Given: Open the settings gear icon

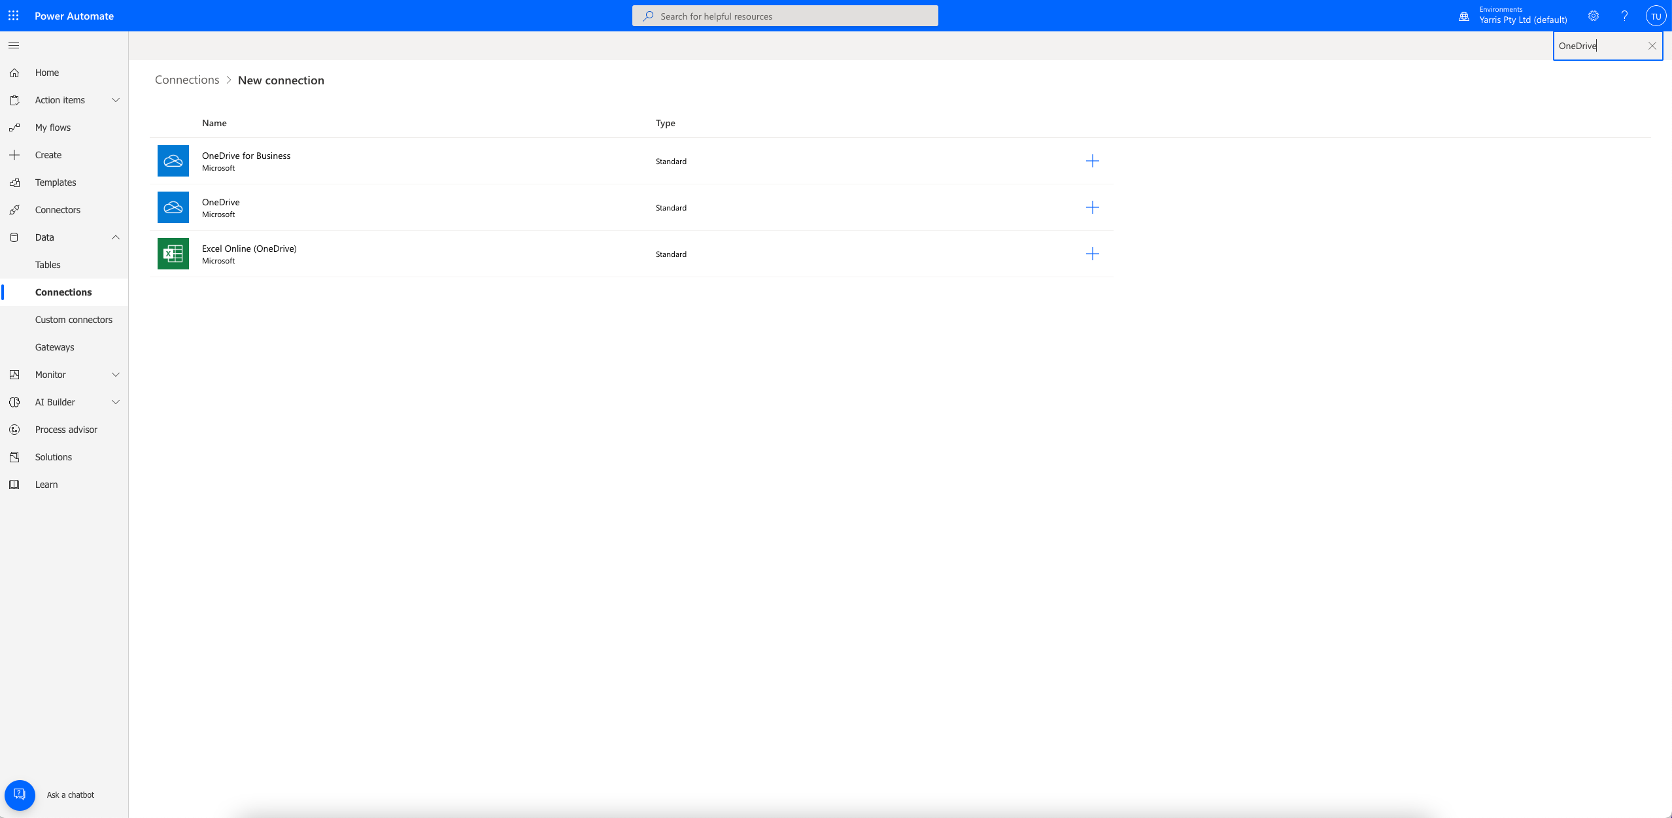Looking at the screenshot, I should coord(1594,16).
